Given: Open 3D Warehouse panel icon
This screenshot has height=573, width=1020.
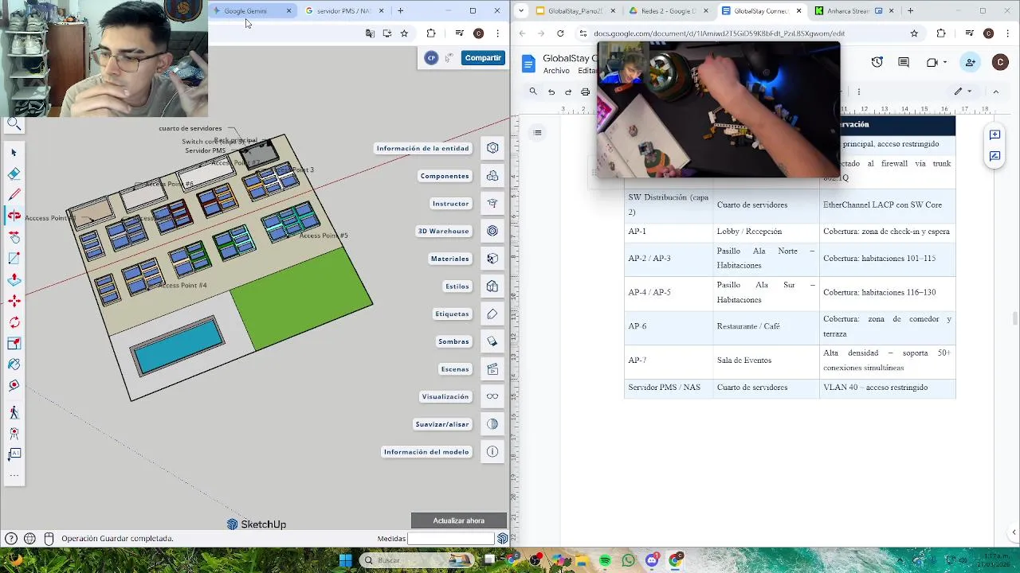Looking at the screenshot, I should [x=492, y=231].
